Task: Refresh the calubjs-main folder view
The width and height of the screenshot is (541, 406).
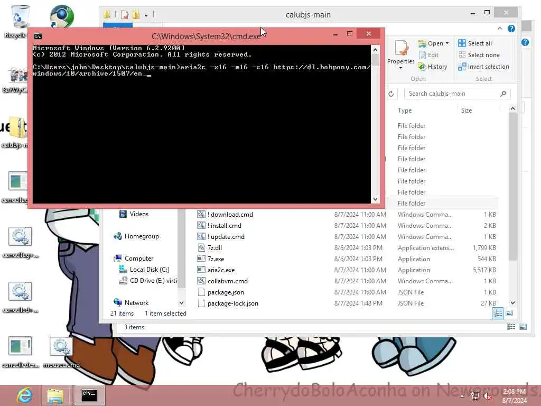Action: tap(391, 94)
